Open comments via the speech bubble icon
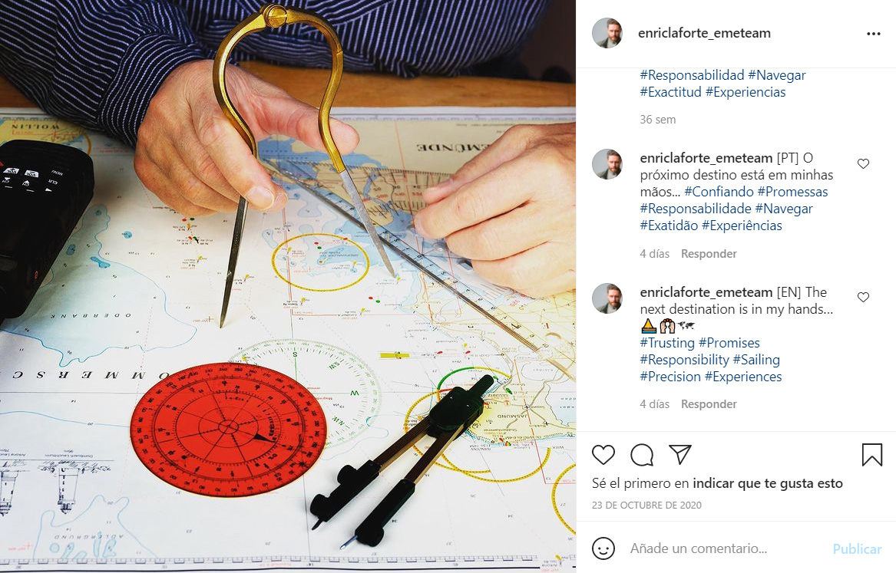Viewport: 896px width, 573px height. [x=642, y=455]
